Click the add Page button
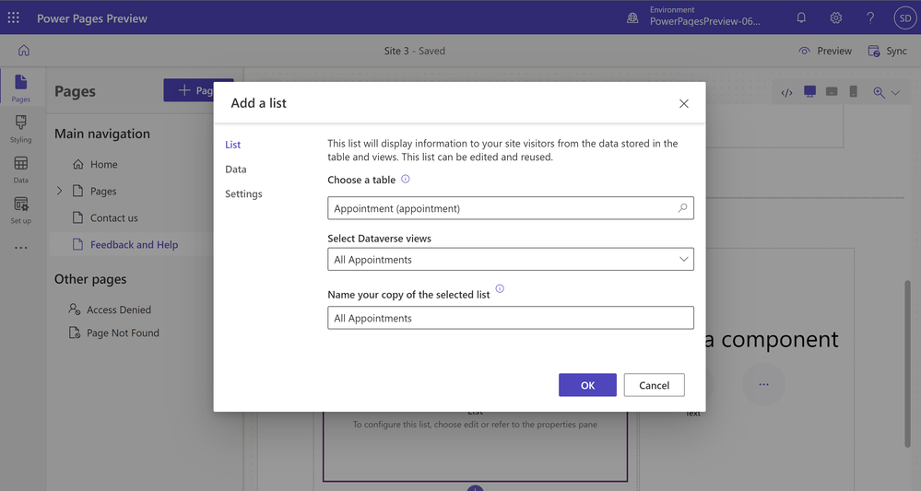This screenshot has height=491, width=921. click(x=198, y=90)
